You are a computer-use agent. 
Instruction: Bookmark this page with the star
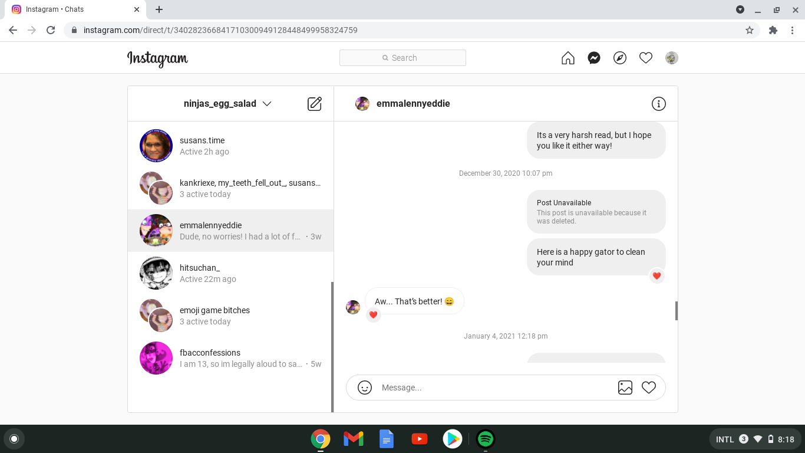(x=750, y=30)
